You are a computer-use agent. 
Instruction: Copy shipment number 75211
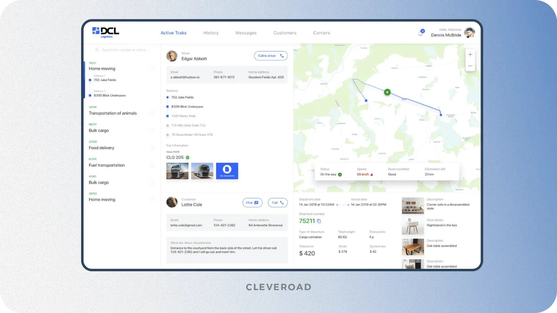coord(319,221)
